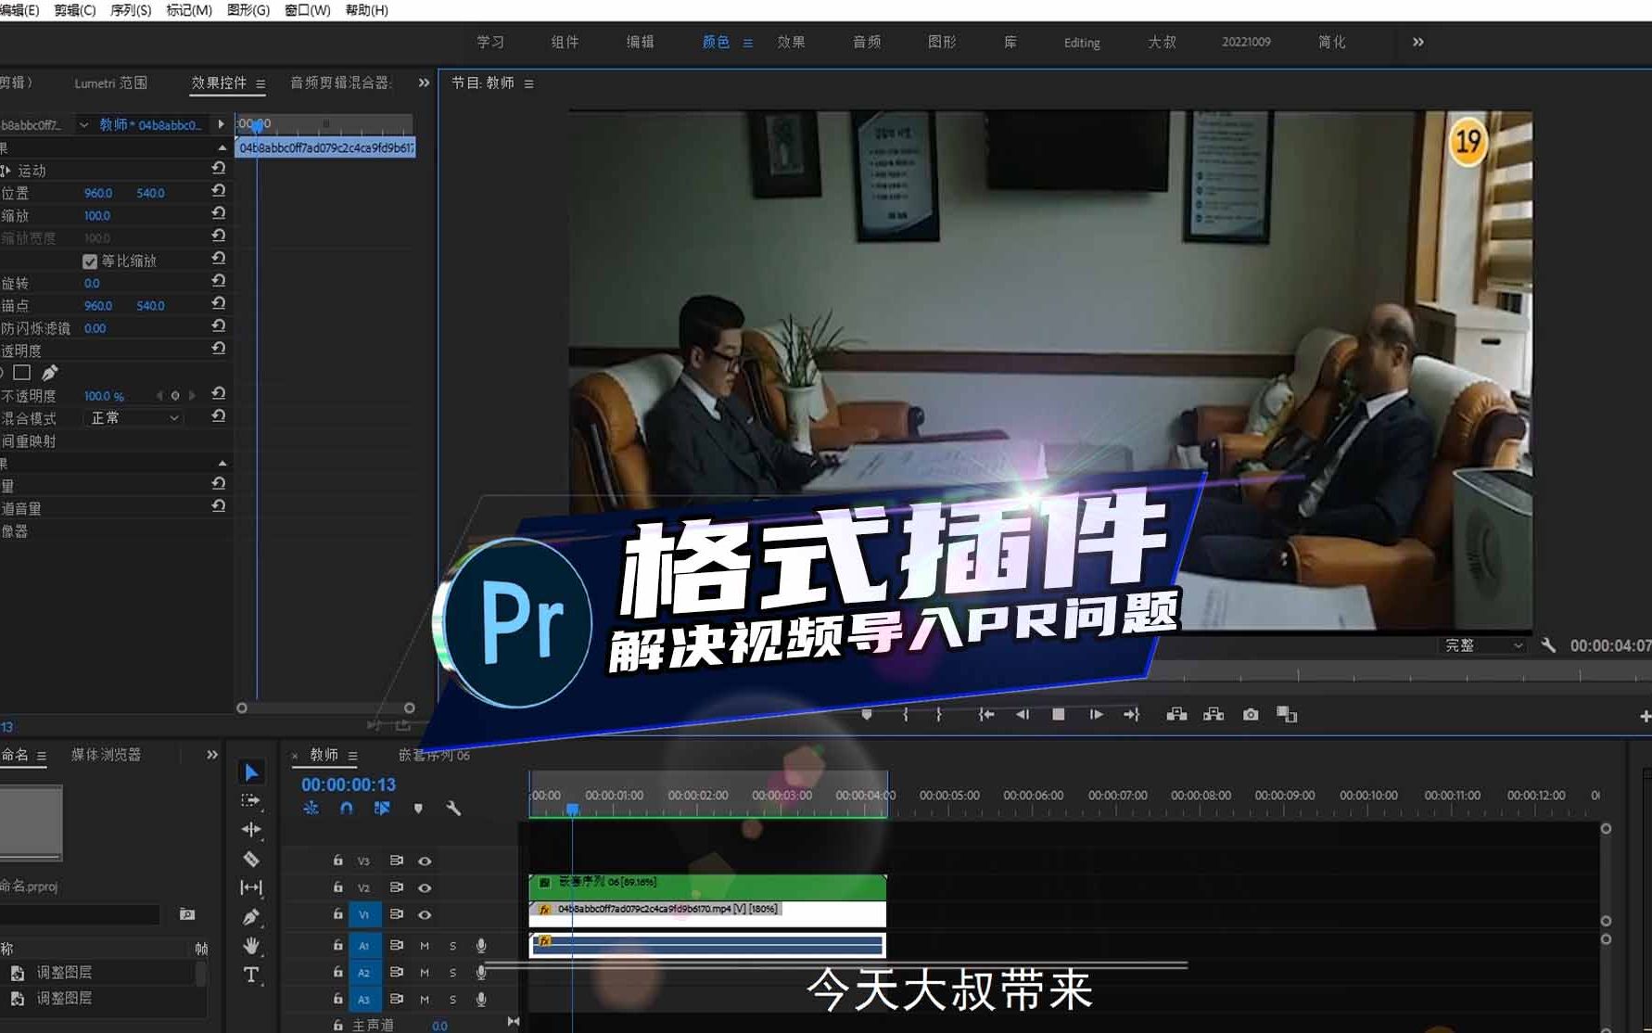Open the 完整 playback resolution dropdown
This screenshot has height=1033, width=1652.
click(1482, 644)
